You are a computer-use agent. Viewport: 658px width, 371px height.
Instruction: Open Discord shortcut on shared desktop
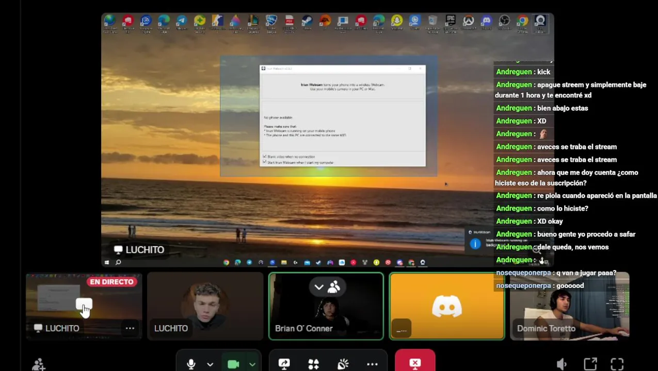(486, 21)
